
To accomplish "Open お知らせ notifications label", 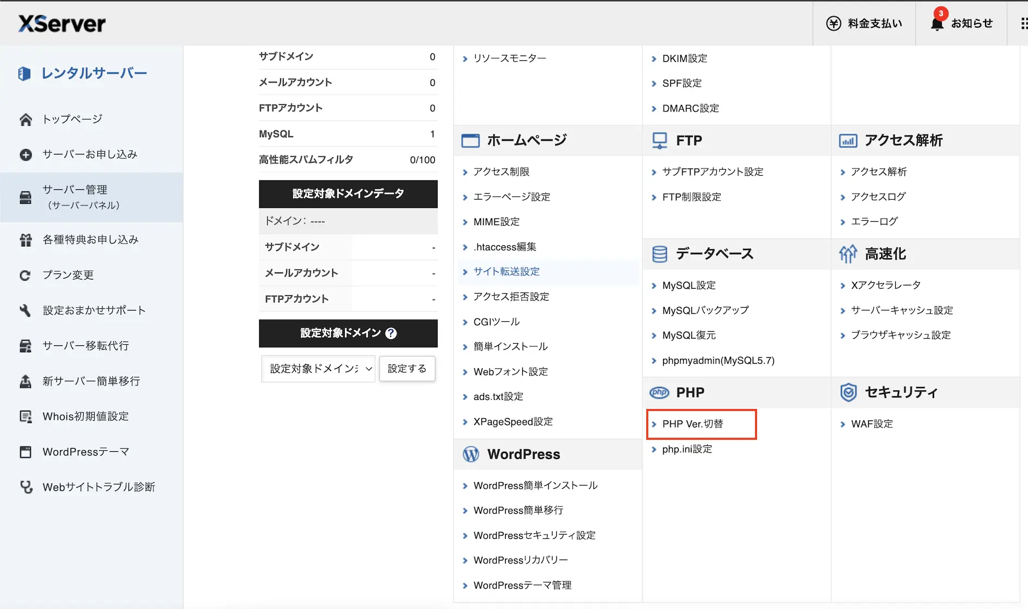I will click(971, 23).
